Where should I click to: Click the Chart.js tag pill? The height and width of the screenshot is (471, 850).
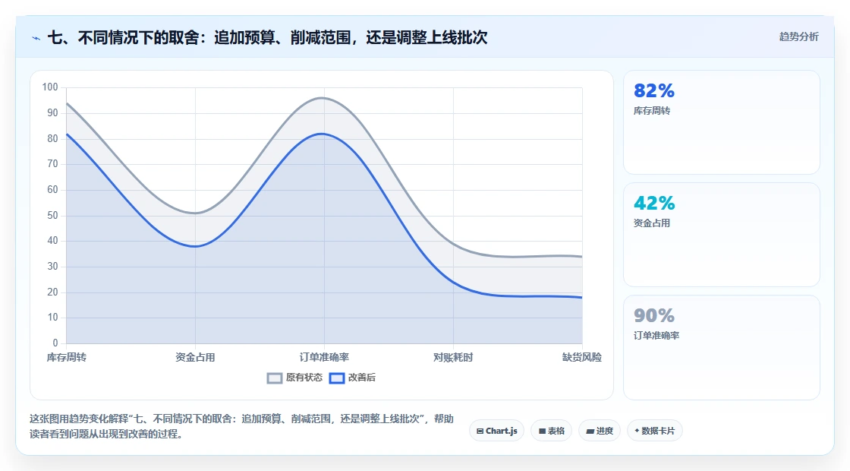(x=496, y=431)
